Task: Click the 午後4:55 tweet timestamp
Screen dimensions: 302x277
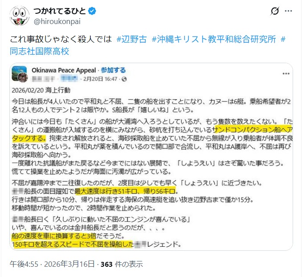Action: point(24,264)
